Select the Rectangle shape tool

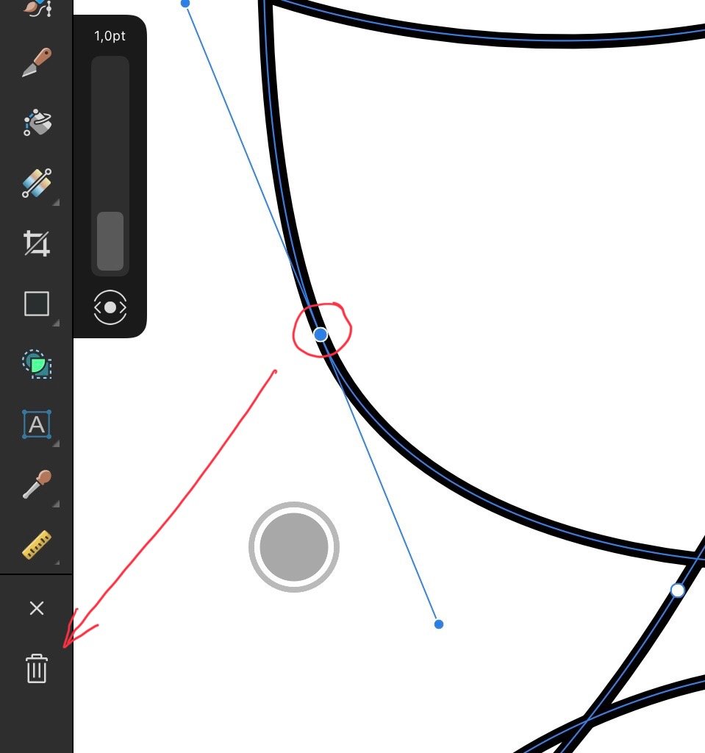37,304
